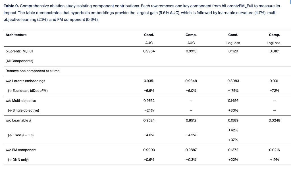
Task: Click the Comp. LogLoss value 0.0181
Action: tap(274, 51)
